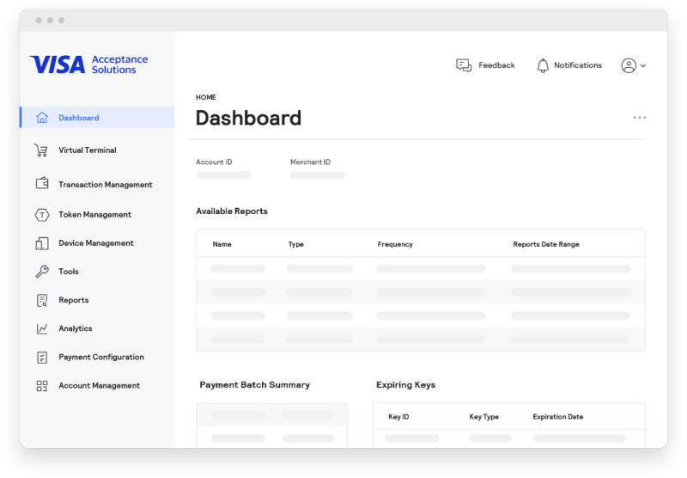Click the Device Management icon
This screenshot has height=478, width=687.
click(42, 243)
